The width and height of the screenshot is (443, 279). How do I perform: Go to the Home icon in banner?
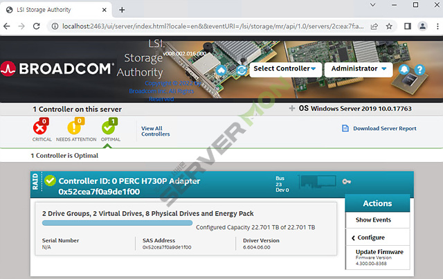pos(221,70)
